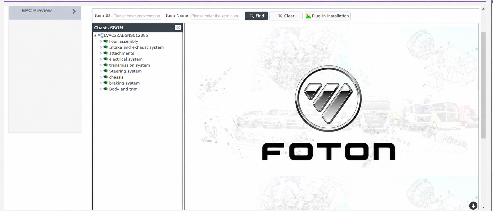
Task: Click the X icon in Clear
Action: tap(280, 16)
